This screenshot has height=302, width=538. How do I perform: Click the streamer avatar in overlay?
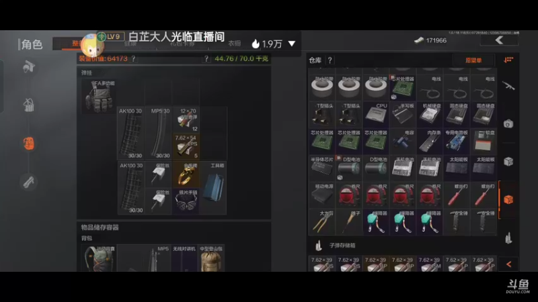point(92,45)
